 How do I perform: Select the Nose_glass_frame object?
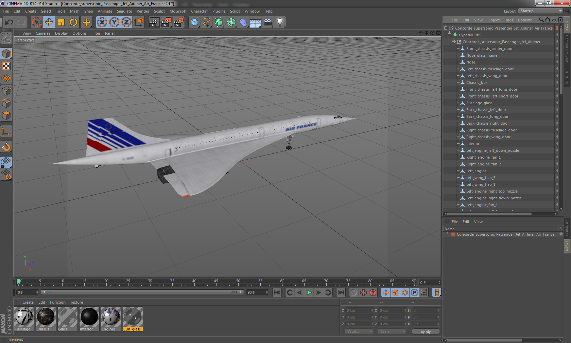[481, 55]
